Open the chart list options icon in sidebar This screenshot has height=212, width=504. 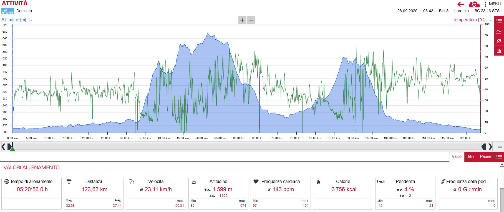pos(499,21)
